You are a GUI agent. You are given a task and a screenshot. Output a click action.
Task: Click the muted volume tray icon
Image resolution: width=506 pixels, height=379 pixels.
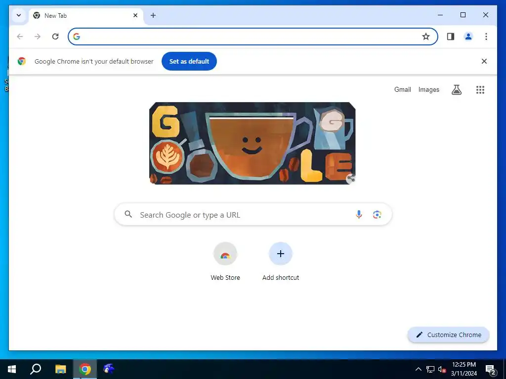pos(442,369)
